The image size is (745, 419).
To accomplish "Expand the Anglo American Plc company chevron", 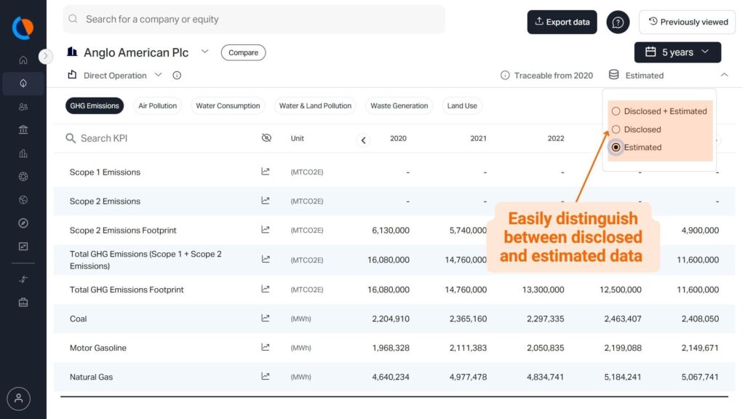I will pos(204,52).
